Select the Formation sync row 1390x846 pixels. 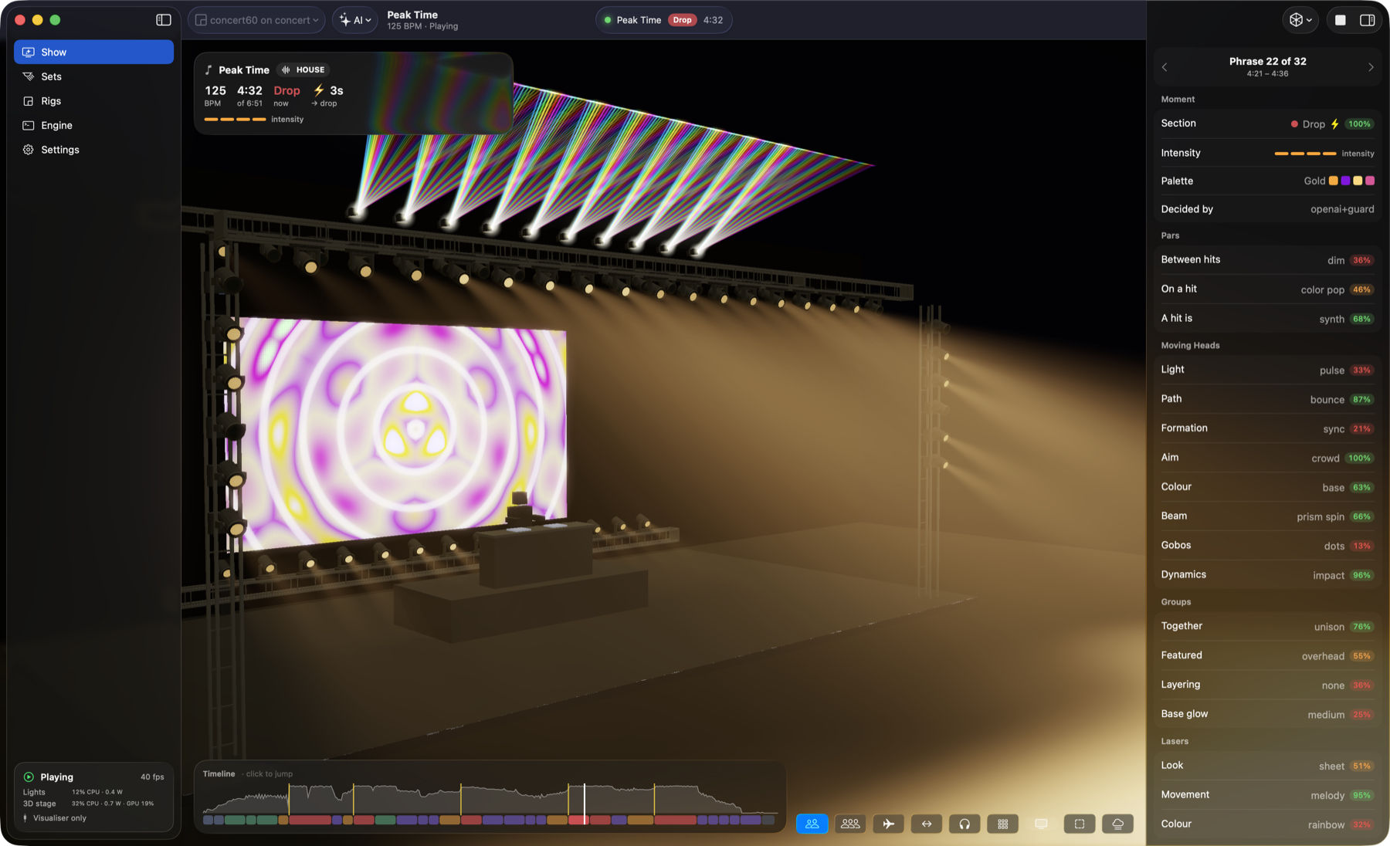pyautogui.click(x=1267, y=428)
